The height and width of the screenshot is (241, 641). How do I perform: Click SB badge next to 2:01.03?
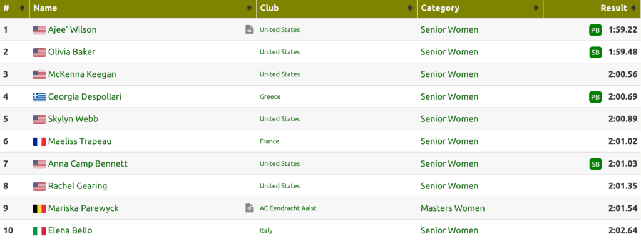click(595, 164)
